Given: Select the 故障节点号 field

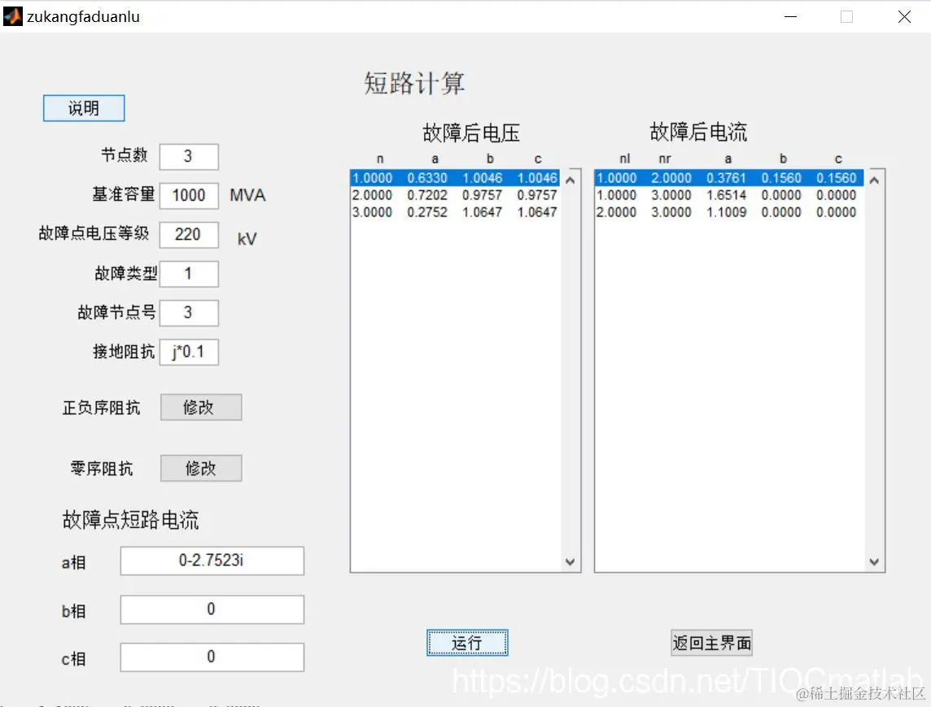Looking at the screenshot, I should pyautogui.click(x=189, y=312).
